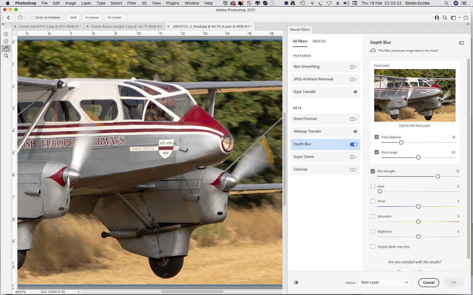473x295 pixels.
Task: Click the zoom percentage field 66.67%
Action: pos(21,292)
